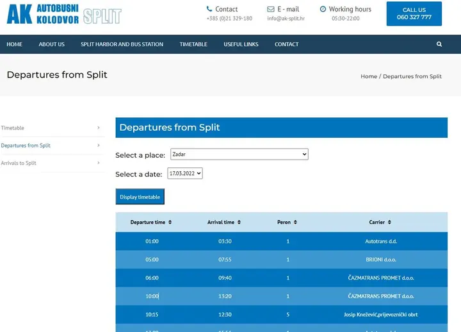Expand the Timetable sidebar chevron
Image resolution: width=461 pixels, height=332 pixels.
coord(99,128)
